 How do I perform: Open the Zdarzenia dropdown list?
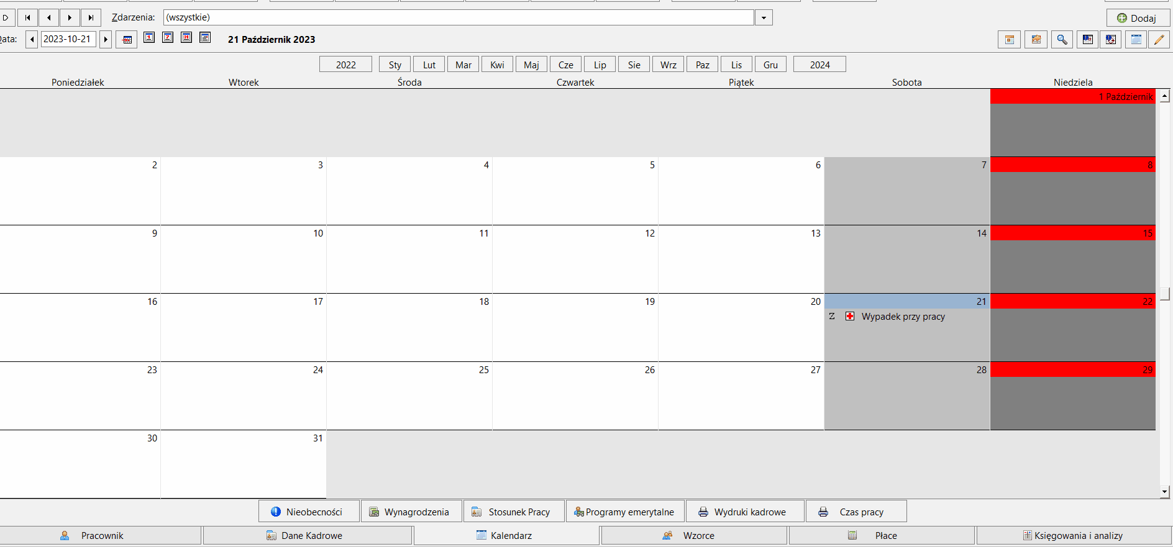pyautogui.click(x=764, y=18)
